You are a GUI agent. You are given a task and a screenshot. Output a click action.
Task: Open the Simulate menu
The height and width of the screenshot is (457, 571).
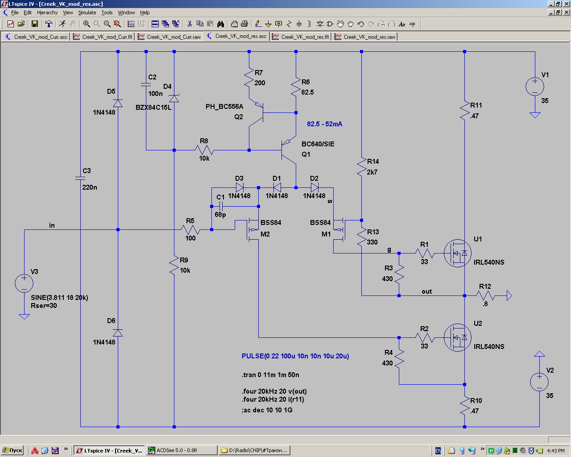point(87,12)
